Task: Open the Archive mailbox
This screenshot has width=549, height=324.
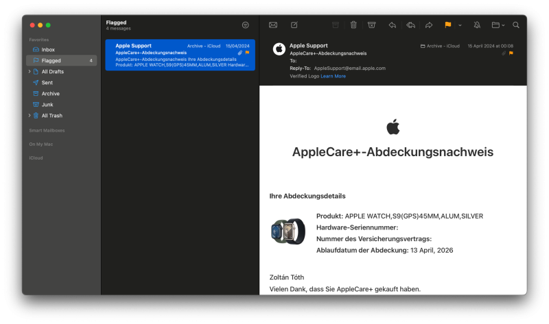Action: pos(61,93)
